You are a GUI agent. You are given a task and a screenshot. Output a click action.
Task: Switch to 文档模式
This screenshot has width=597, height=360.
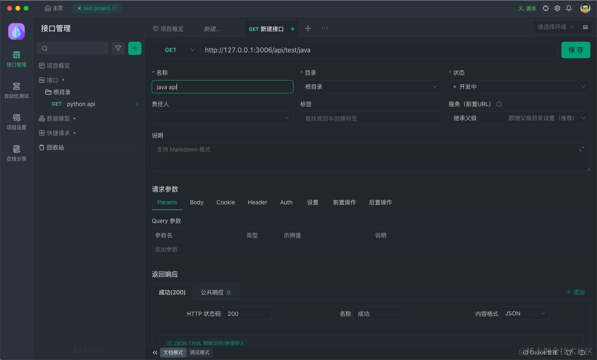(x=173, y=353)
